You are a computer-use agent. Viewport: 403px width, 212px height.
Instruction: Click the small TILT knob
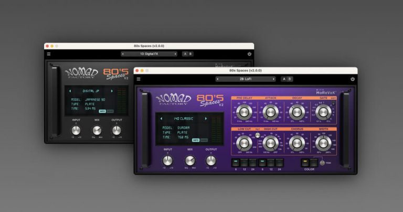pyautogui.click(x=258, y=135)
